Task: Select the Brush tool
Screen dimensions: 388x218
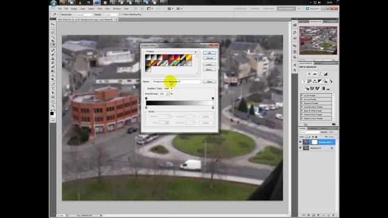Action: coord(53,54)
